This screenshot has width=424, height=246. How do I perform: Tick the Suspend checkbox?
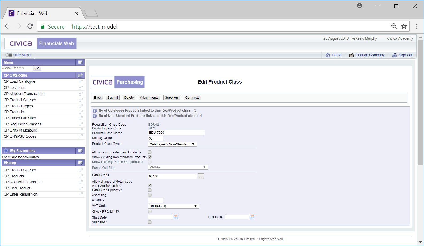point(150,222)
